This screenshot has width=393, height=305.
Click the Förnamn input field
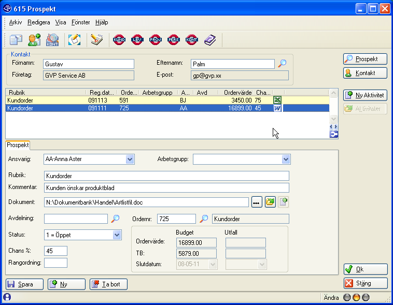click(x=89, y=64)
